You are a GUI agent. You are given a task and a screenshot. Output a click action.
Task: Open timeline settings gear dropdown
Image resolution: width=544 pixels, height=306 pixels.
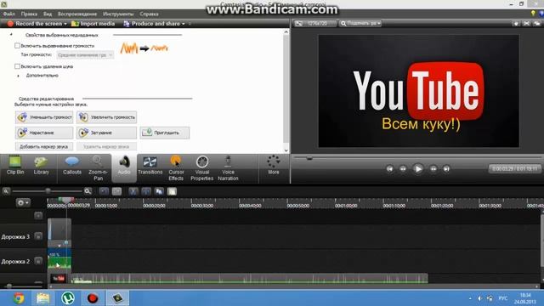pos(23,202)
